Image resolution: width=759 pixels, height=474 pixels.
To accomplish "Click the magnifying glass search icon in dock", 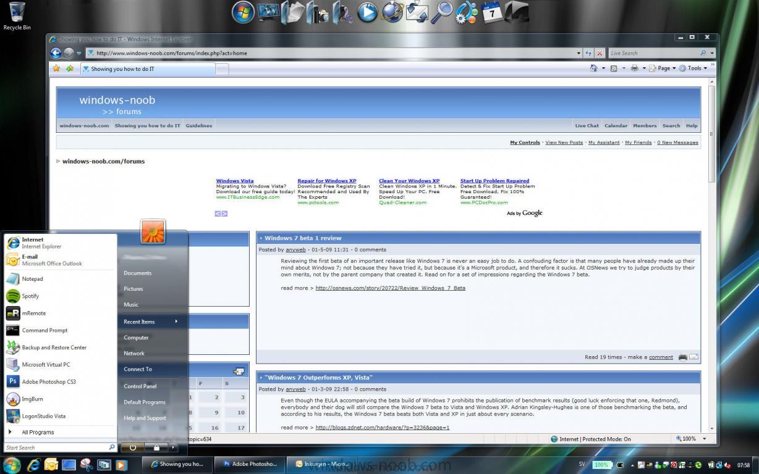I will (442, 12).
